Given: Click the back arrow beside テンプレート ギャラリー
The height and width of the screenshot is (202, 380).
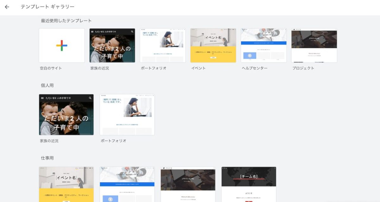Looking at the screenshot, I should coord(7,7).
